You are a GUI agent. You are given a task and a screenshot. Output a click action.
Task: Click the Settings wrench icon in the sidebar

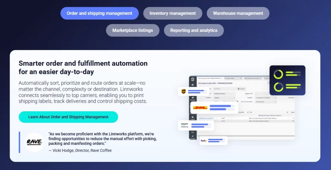coord(193,136)
